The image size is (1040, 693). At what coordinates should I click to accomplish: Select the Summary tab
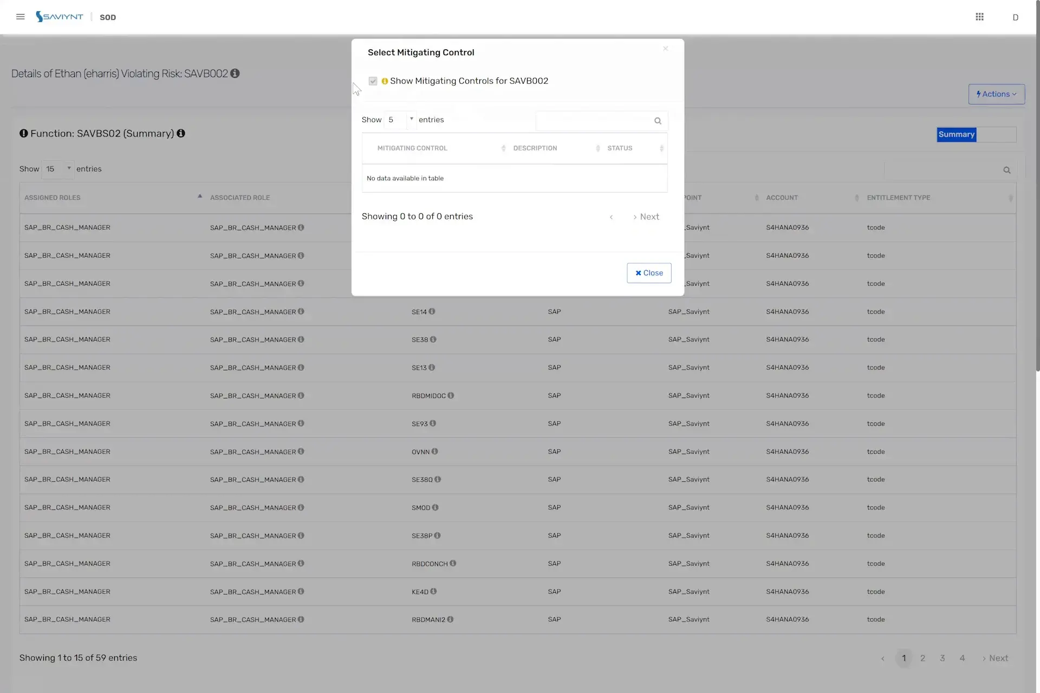point(957,135)
